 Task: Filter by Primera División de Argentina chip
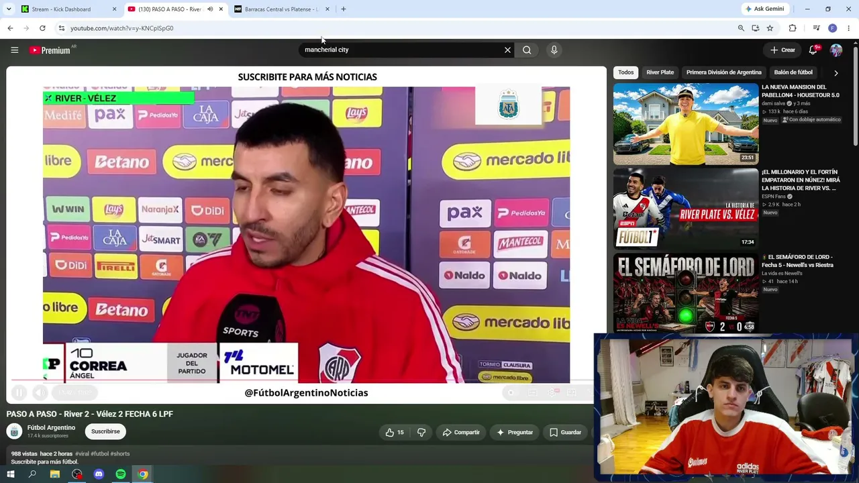point(723,72)
